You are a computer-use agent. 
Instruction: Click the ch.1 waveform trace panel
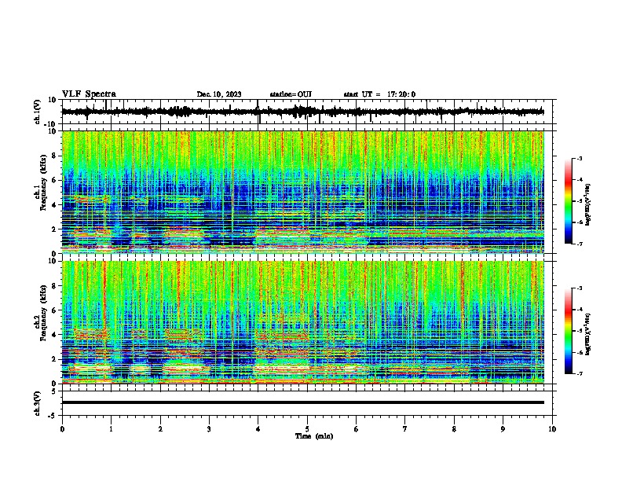(307, 112)
